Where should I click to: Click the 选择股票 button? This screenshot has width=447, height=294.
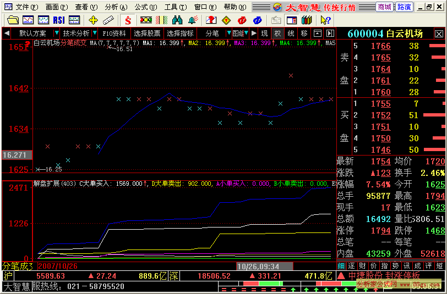tap(147, 34)
